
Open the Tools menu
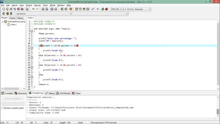45,6
